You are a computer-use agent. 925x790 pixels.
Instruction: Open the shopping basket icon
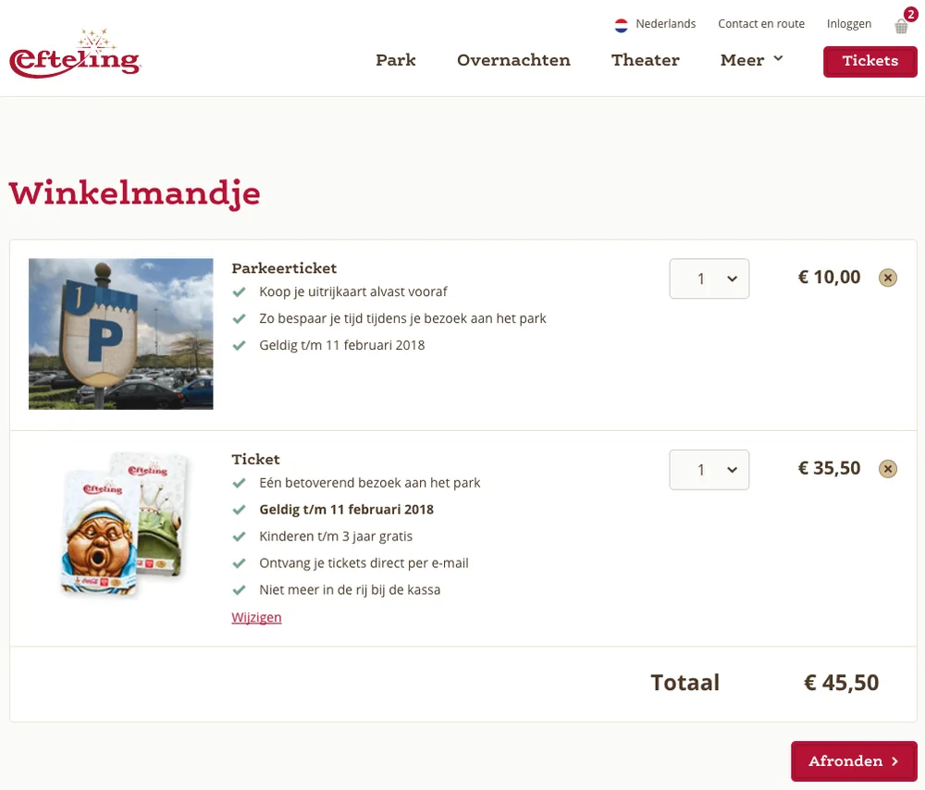900,26
